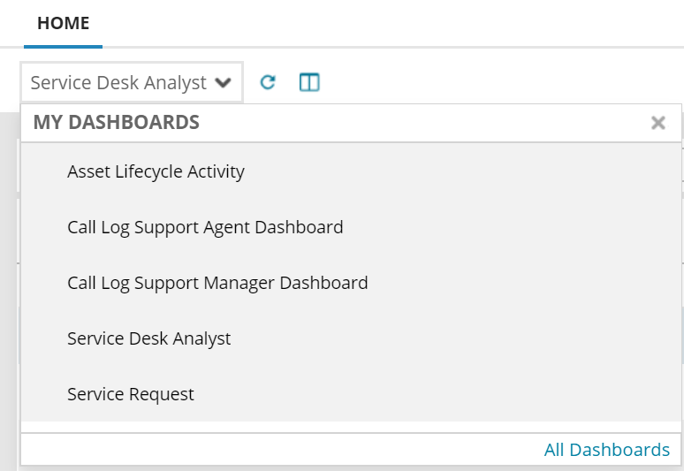
Task: Switch to the HOME tab
Action: (63, 24)
